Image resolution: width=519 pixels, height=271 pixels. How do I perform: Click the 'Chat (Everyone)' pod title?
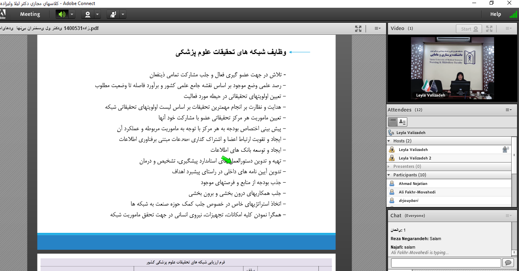(x=408, y=215)
